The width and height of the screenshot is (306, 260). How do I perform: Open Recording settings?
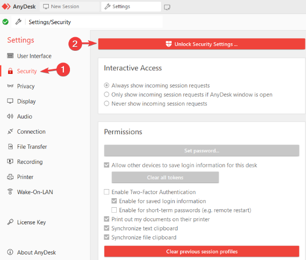(30, 162)
